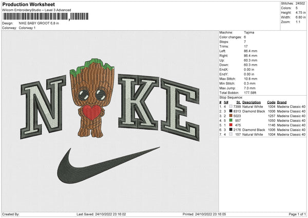Screen dimensions: 308x218
Task: Click stitch count "157" in stop row 7
Action: [x=238, y=135]
